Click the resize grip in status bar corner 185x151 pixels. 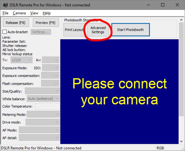pyautogui.click(x=183, y=149)
